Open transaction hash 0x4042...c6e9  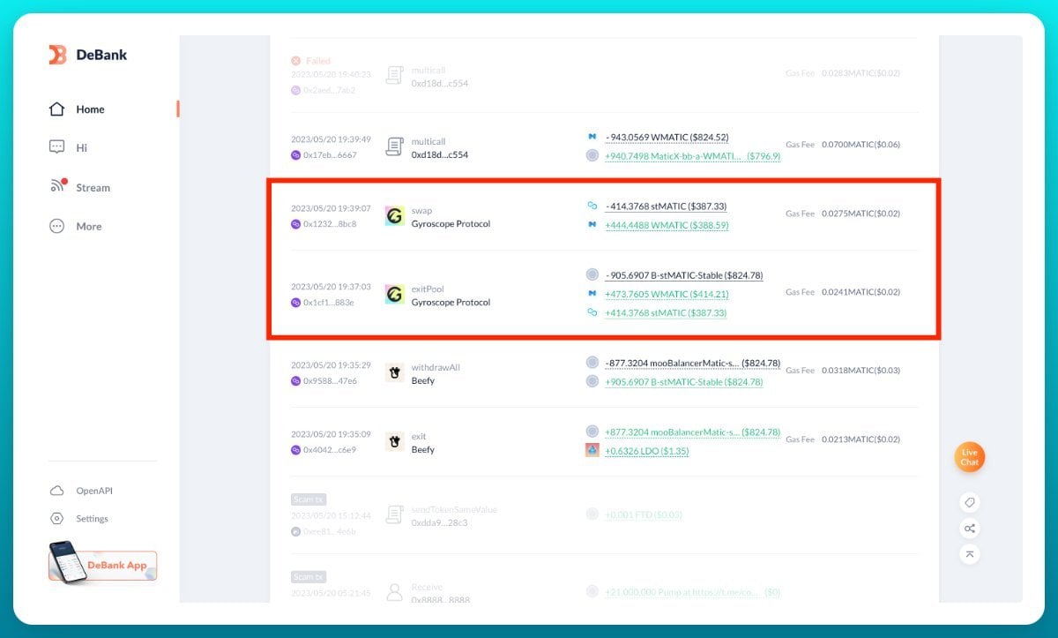330,449
